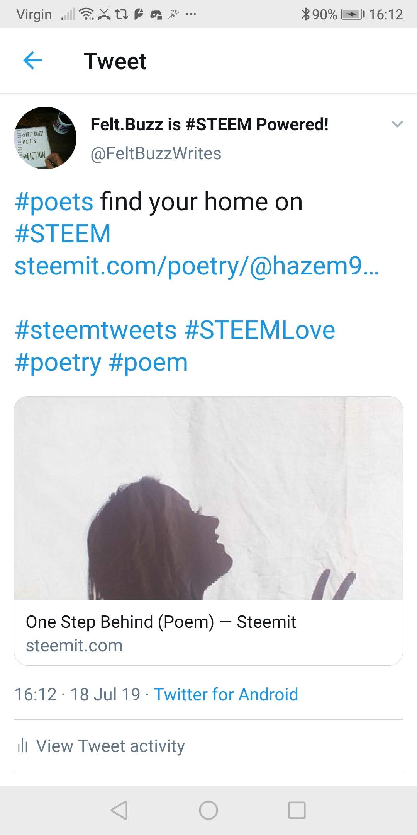Open the silhouette preview image card
The width and height of the screenshot is (417, 835).
coord(208,498)
